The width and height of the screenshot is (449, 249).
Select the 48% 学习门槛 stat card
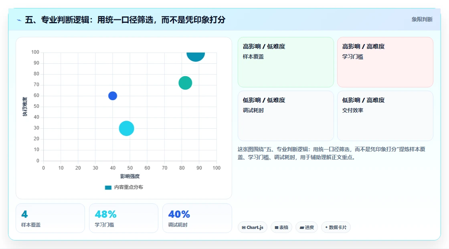[124, 218]
